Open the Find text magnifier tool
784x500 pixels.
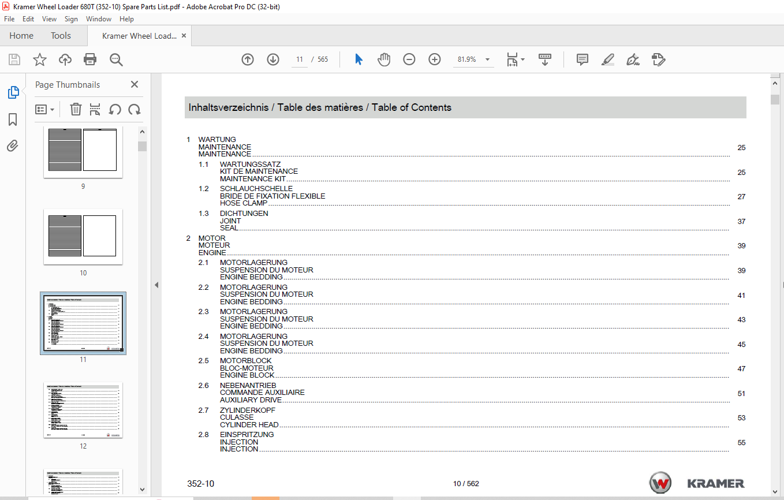click(116, 59)
